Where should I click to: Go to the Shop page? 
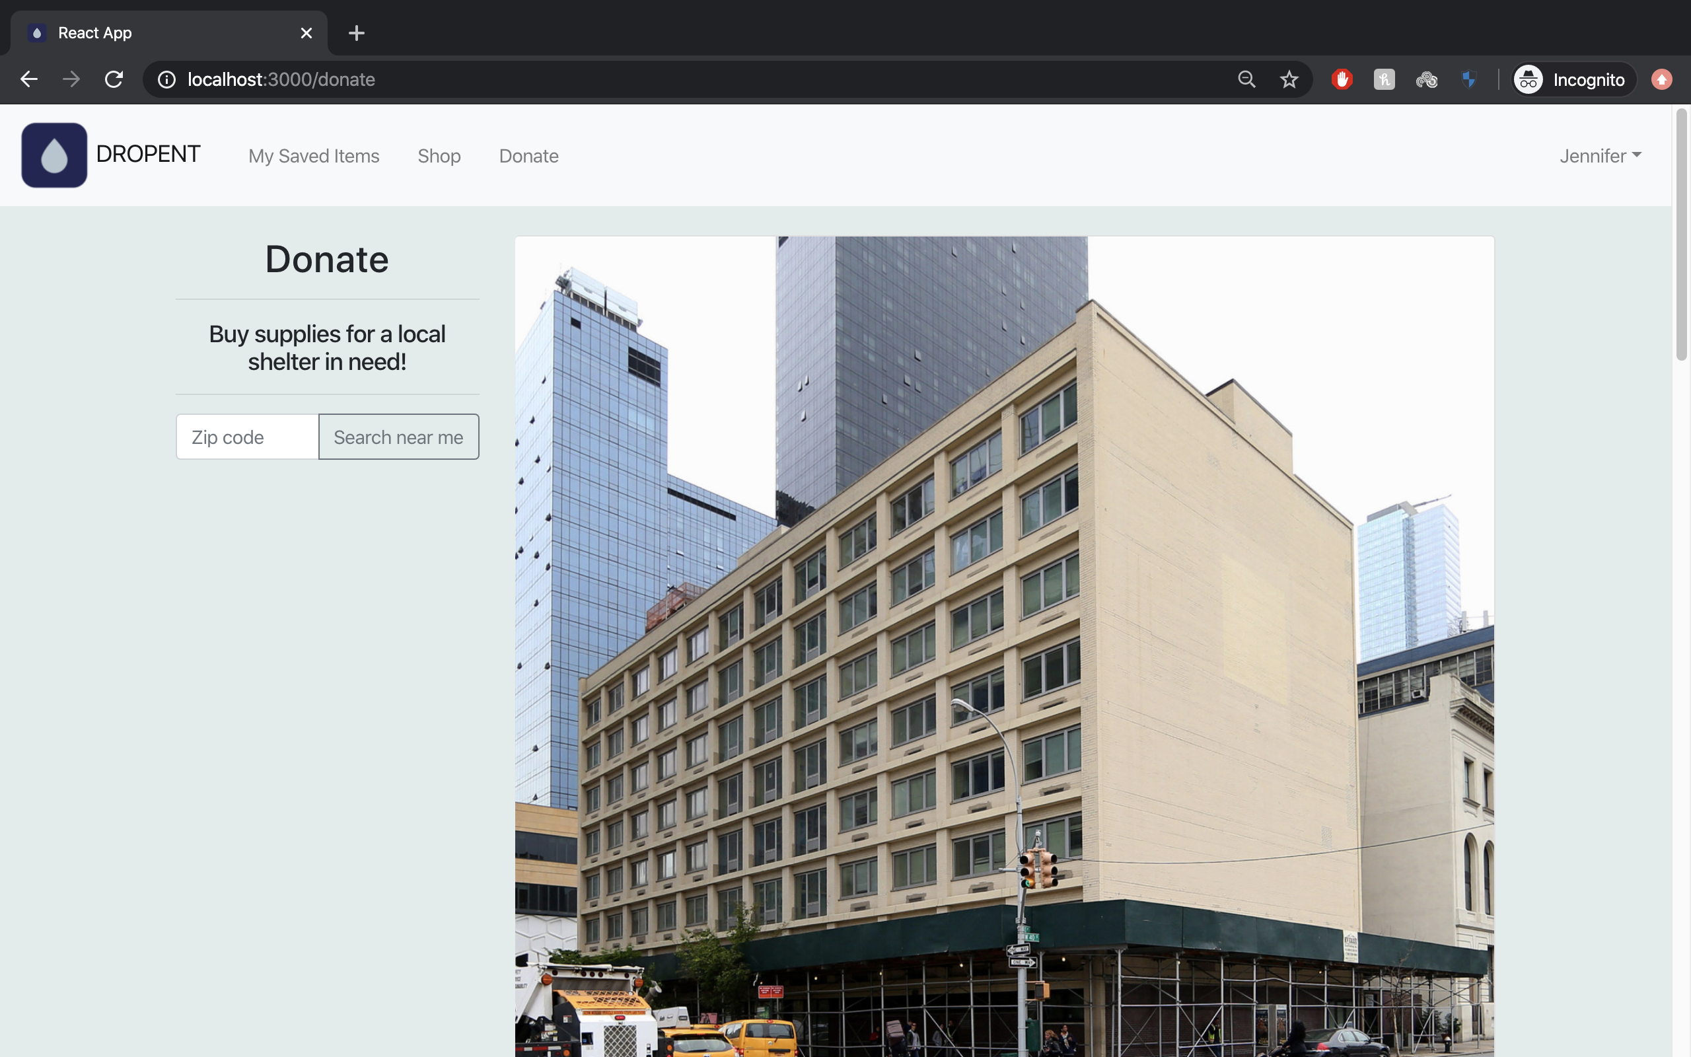[x=439, y=156]
